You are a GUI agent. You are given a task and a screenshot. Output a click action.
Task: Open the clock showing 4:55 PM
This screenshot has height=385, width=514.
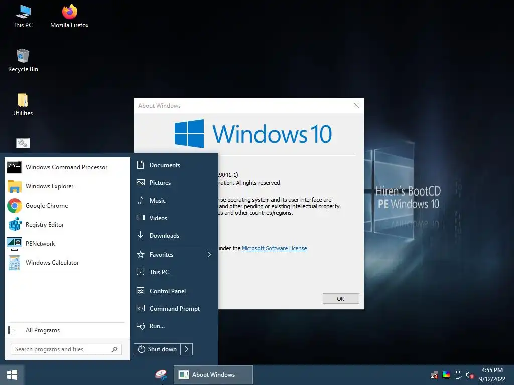coord(492,375)
